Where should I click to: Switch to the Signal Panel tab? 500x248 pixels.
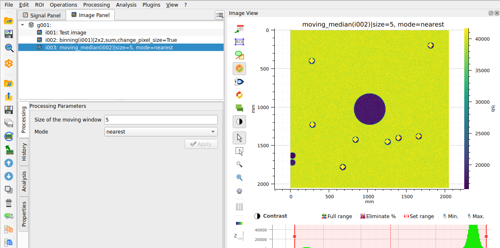pyautogui.click(x=42, y=15)
